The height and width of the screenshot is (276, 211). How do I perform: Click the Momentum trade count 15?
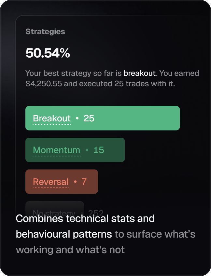tap(99, 150)
